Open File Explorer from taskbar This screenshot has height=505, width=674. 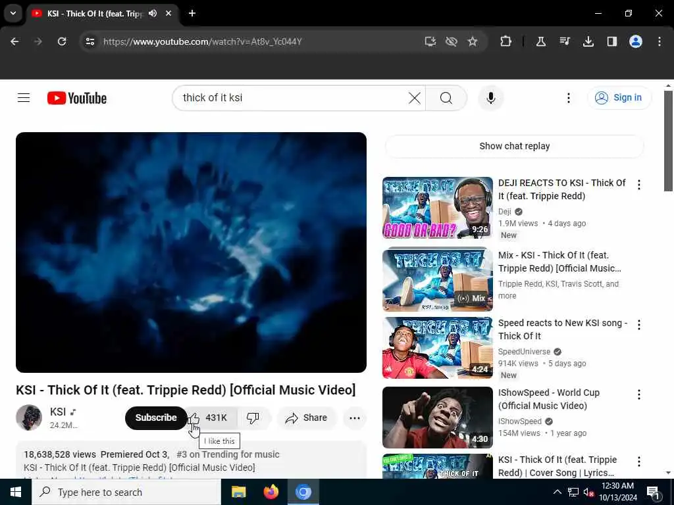pos(238,492)
